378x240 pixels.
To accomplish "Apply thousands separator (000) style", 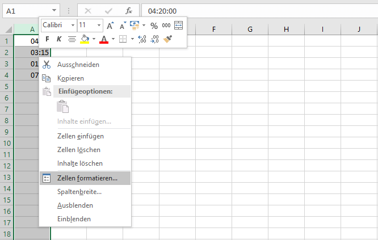I will pyautogui.click(x=166, y=26).
